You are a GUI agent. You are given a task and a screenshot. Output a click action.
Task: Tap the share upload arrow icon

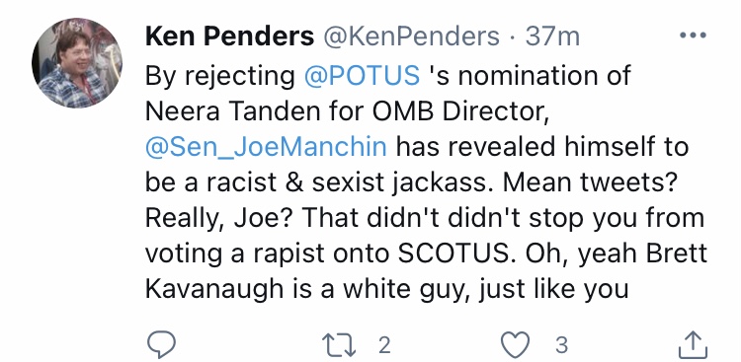click(693, 344)
